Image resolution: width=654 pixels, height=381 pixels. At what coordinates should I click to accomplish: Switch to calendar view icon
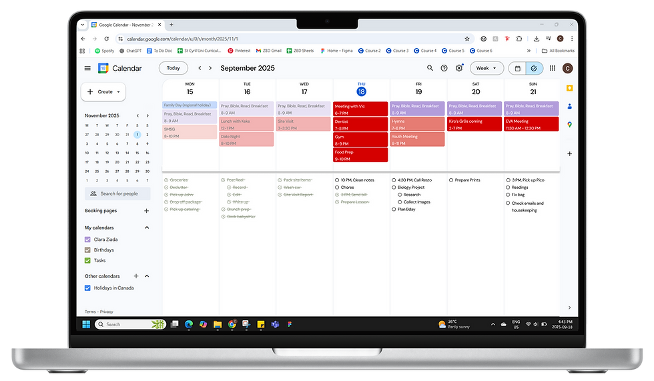pyautogui.click(x=518, y=68)
